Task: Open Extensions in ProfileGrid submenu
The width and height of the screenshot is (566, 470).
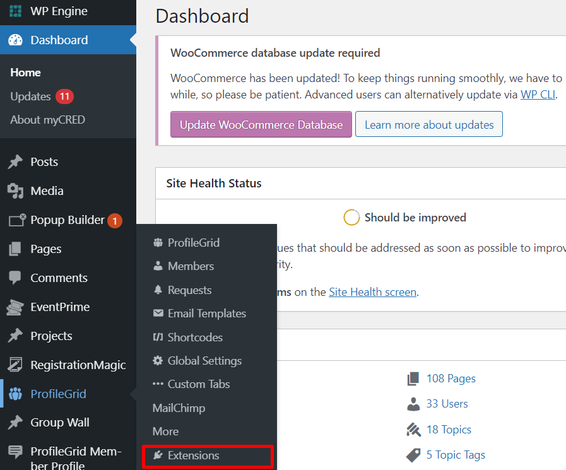Action: [193, 455]
